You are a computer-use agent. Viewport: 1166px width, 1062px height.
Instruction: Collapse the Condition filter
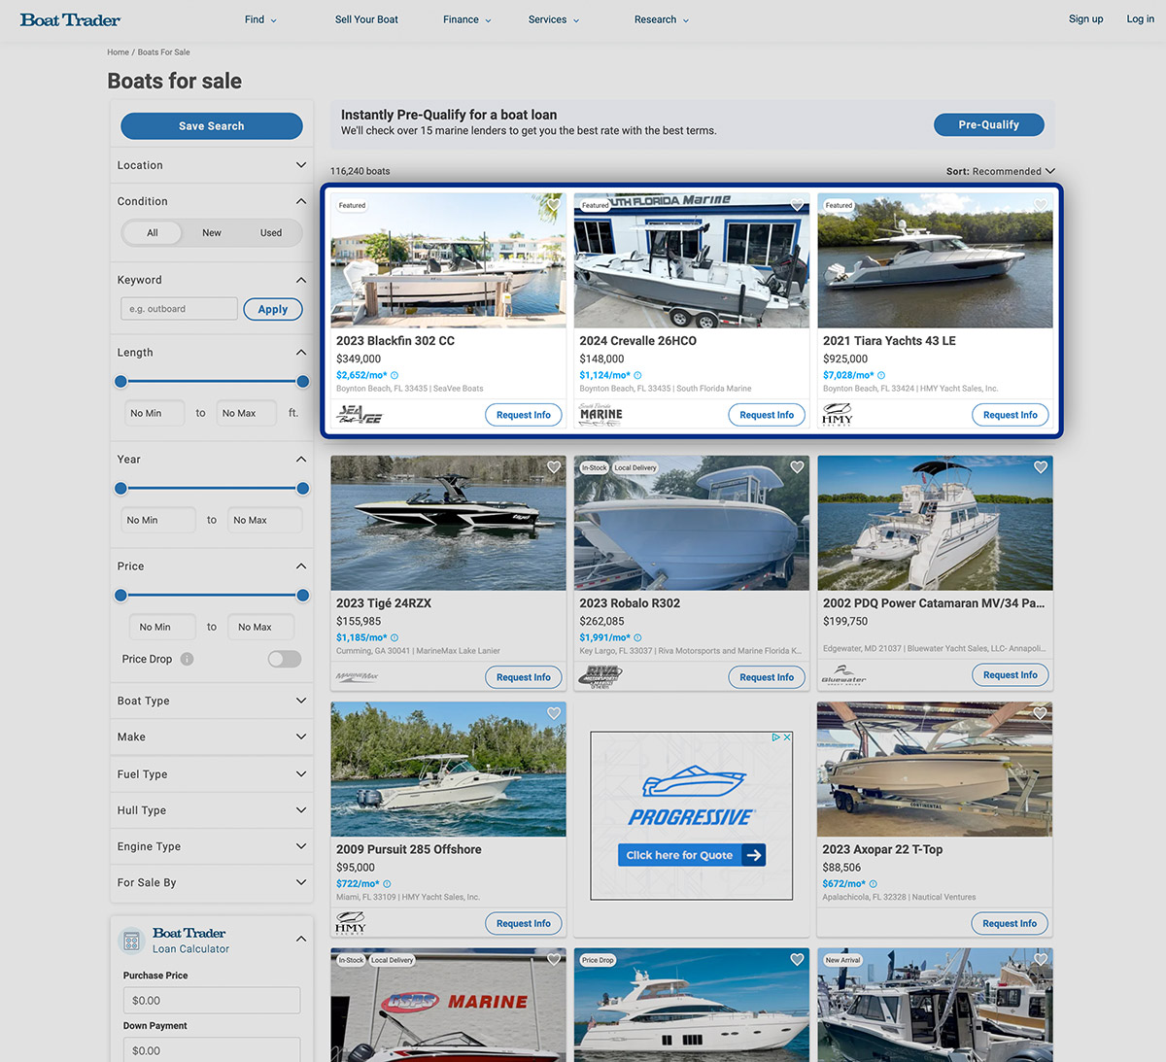coord(301,201)
